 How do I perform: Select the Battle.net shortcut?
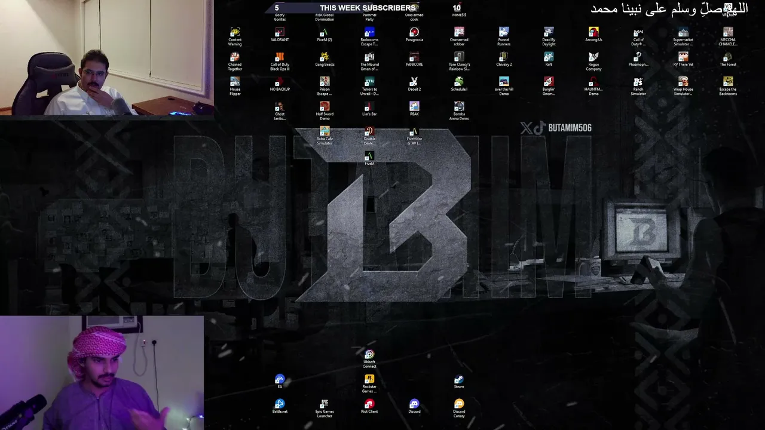click(x=280, y=407)
